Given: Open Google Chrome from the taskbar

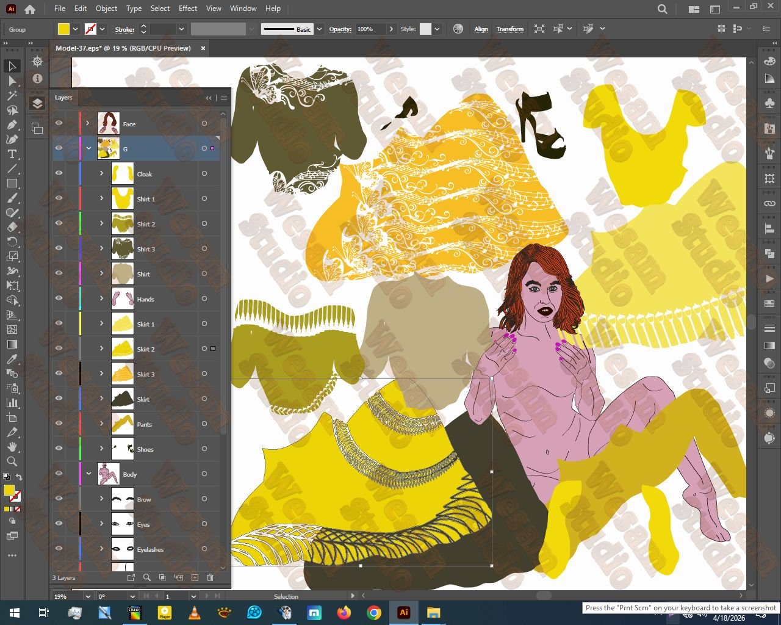Looking at the screenshot, I should pyautogui.click(x=374, y=613).
